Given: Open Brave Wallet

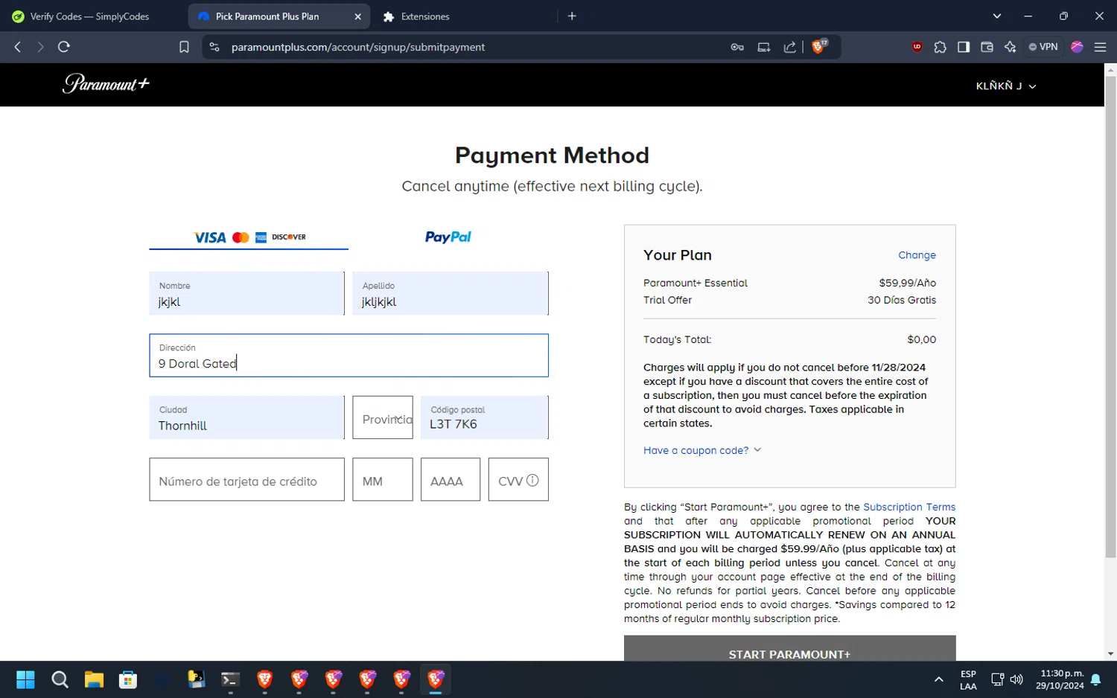Looking at the screenshot, I should [987, 47].
